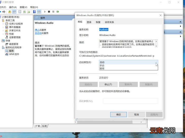This screenshot has width=185, height=138.
Task: Click the export list toolbar icon
Action: (x=29, y=12)
